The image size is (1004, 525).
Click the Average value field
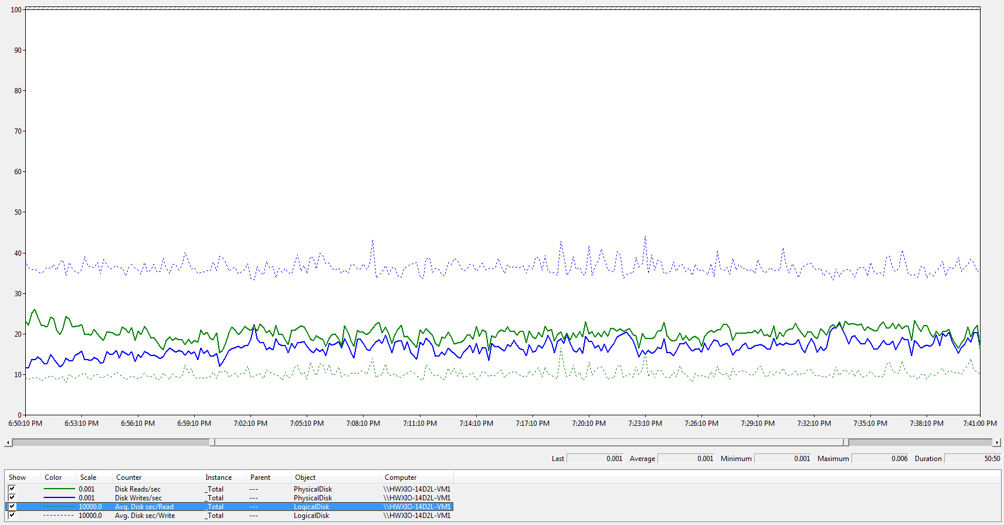pyautogui.click(x=686, y=459)
